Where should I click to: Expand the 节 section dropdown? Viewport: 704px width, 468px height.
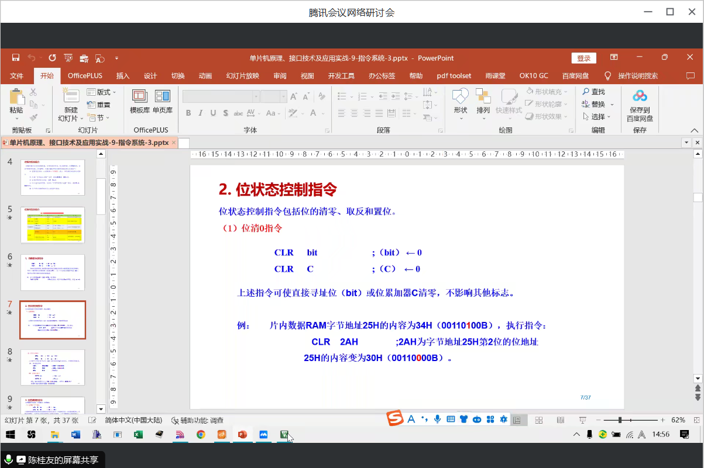(x=98, y=117)
